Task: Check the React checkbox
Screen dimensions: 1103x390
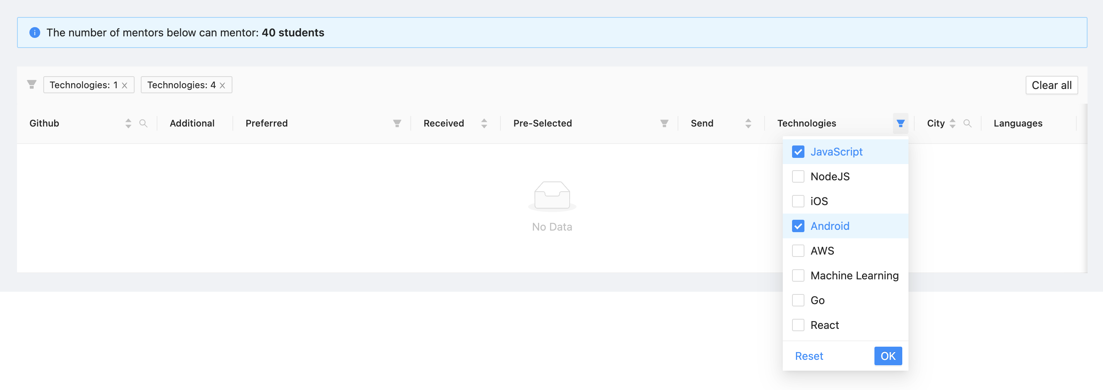Action: tap(798, 325)
